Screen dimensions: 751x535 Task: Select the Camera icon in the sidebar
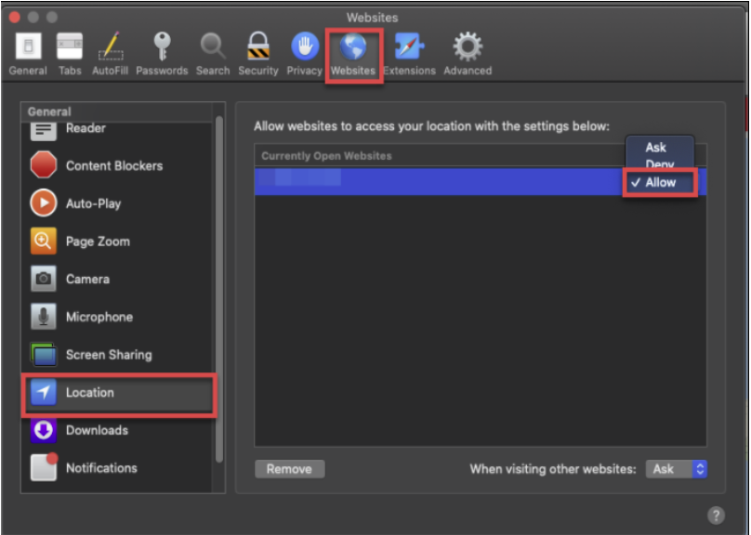coord(43,279)
